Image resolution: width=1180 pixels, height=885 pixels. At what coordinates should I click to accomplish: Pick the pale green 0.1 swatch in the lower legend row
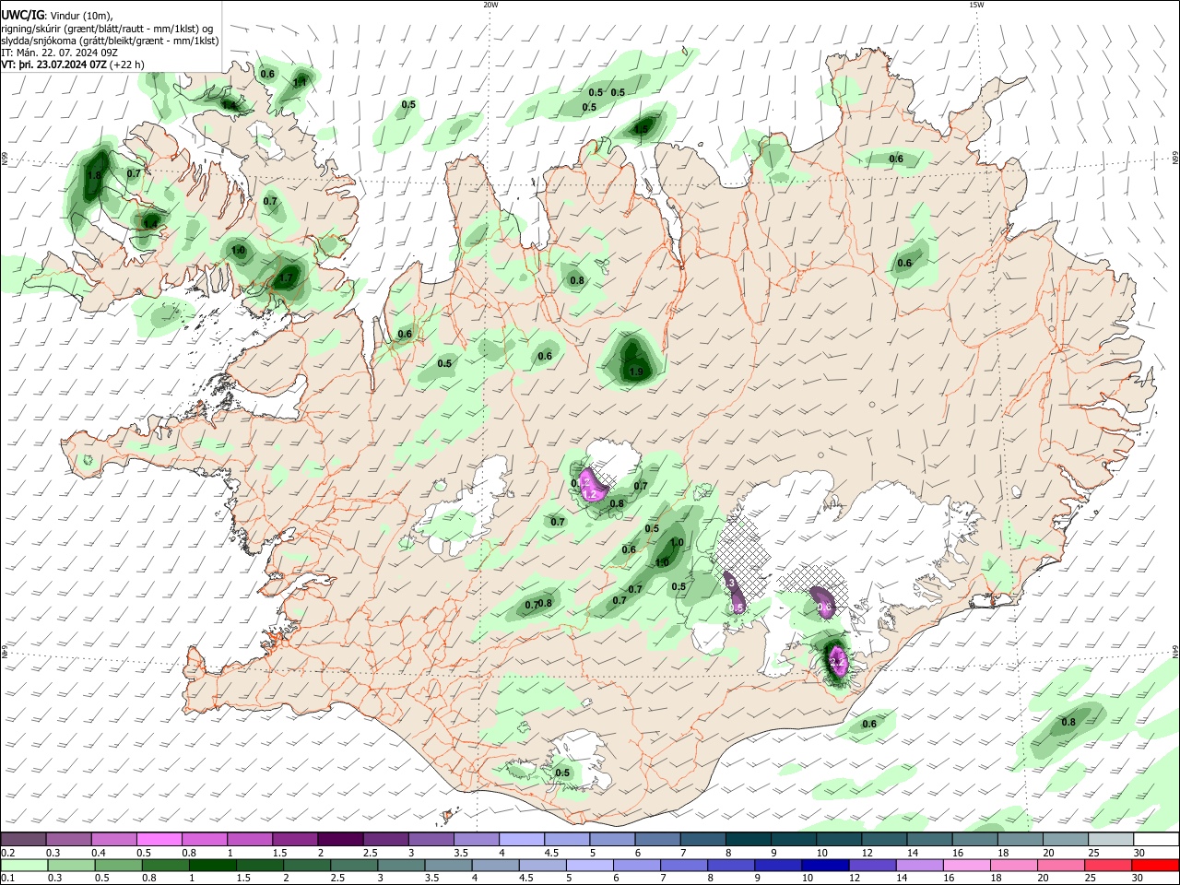click(x=25, y=866)
